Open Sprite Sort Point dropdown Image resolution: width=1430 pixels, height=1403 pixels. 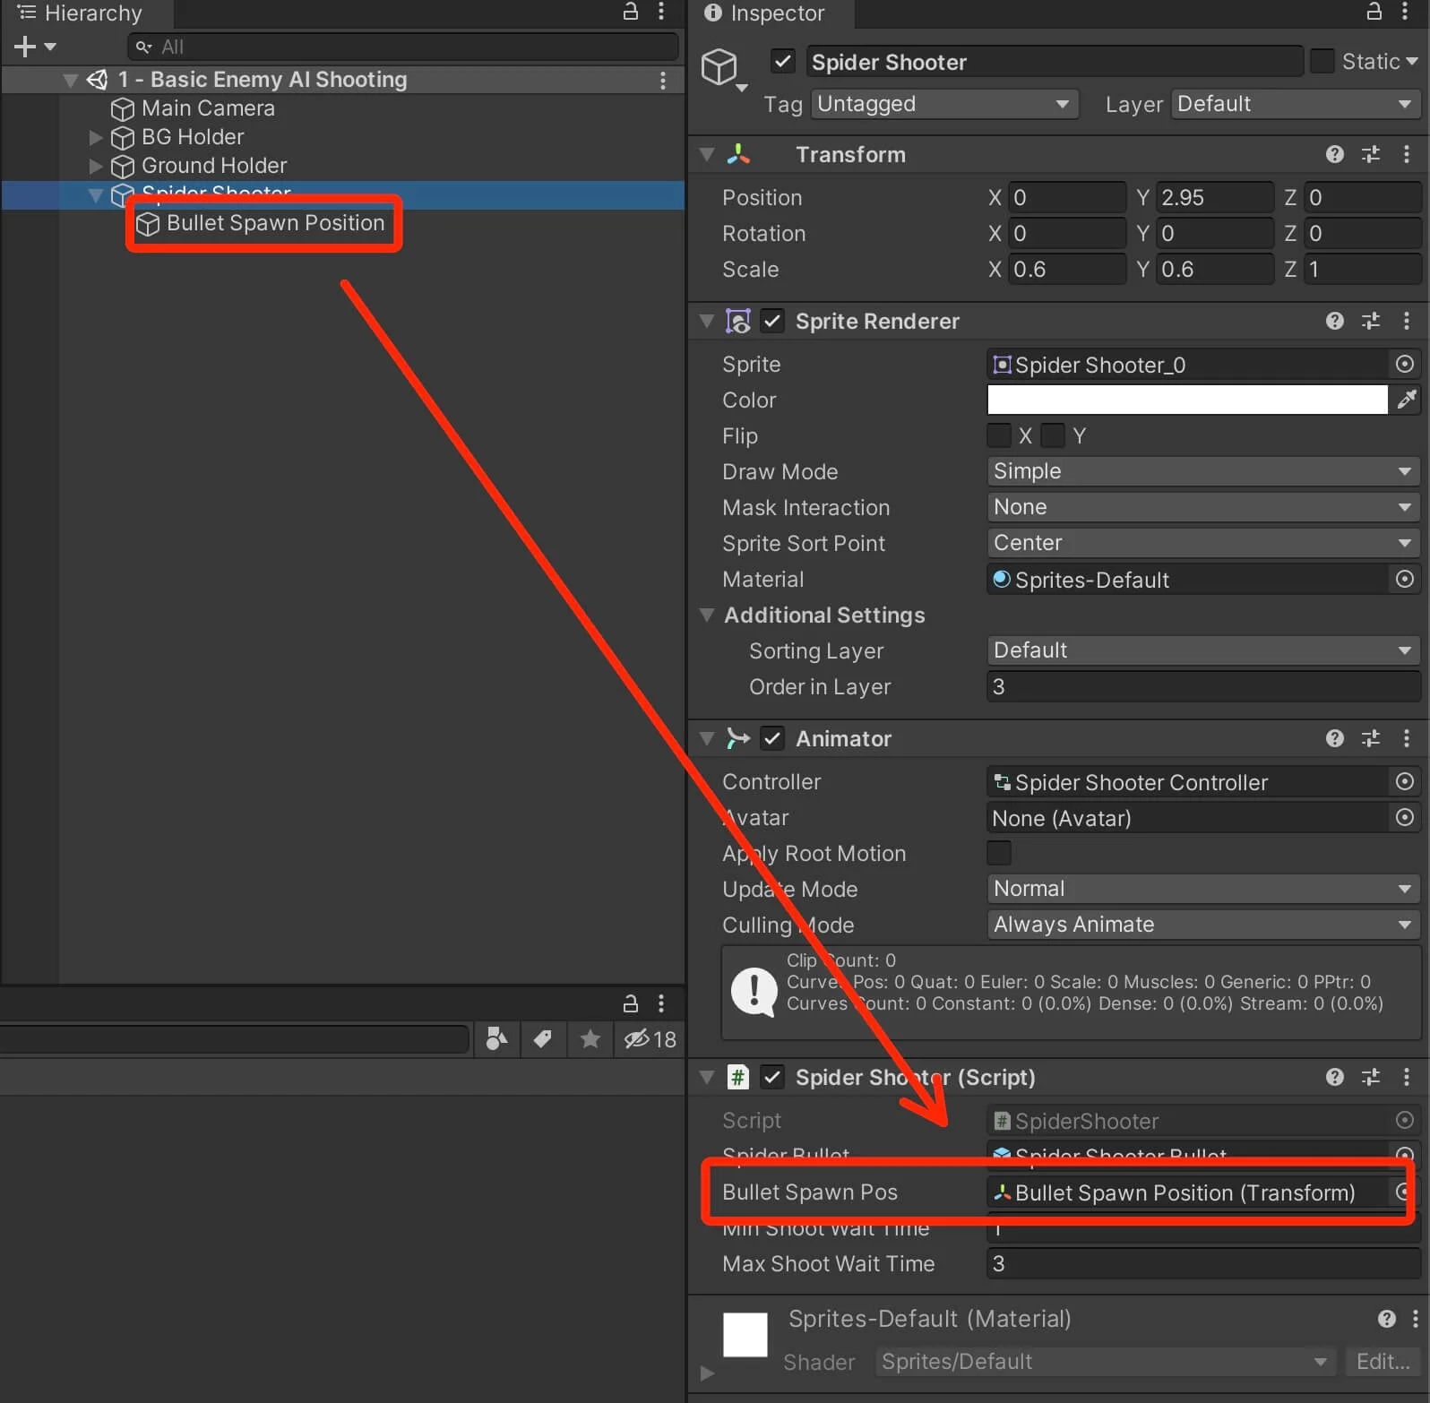[x=1203, y=543]
